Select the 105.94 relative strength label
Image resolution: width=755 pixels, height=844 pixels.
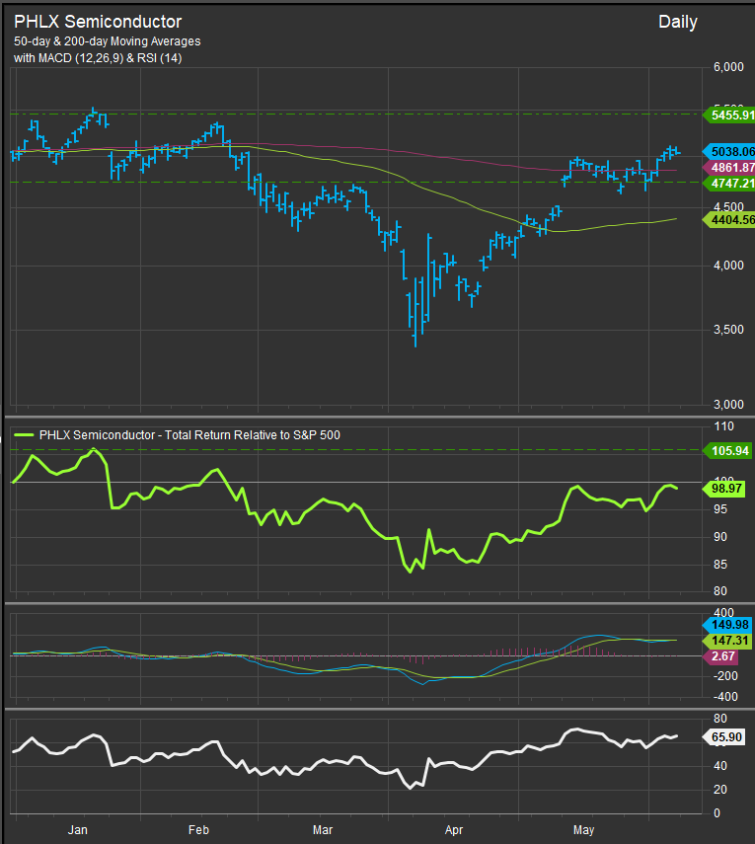click(727, 450)
